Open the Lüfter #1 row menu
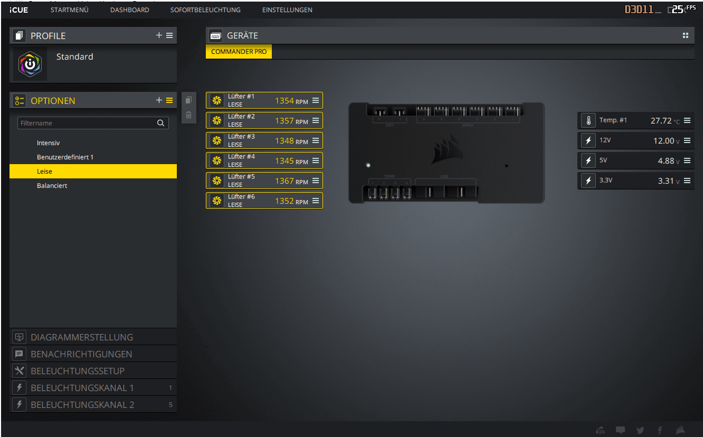The height and width of the screenshot is (437, 703). tap(316, 100)
